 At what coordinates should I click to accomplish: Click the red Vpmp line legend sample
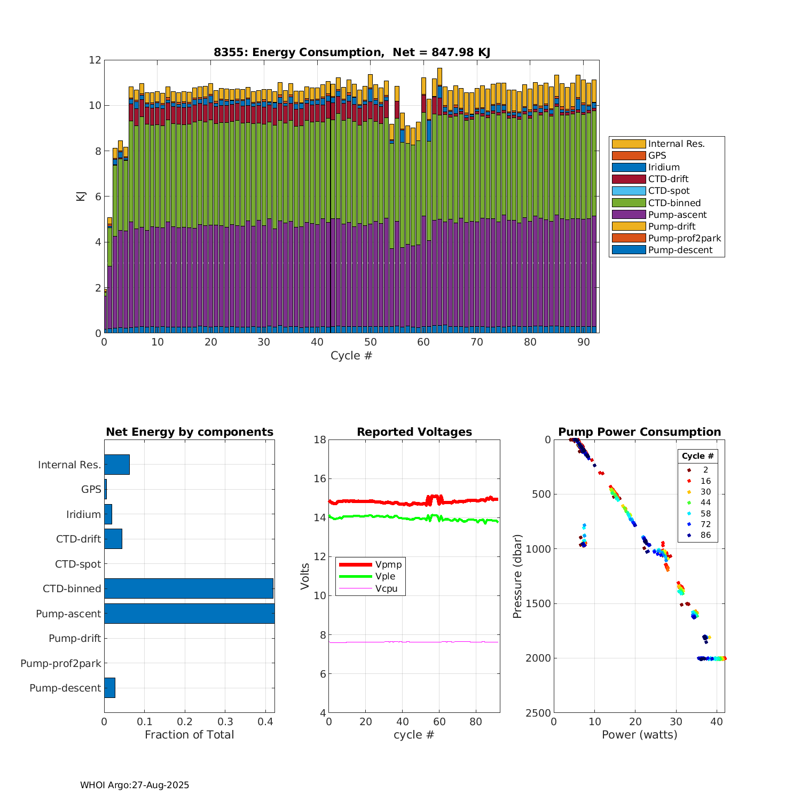(x=355, y=564)
